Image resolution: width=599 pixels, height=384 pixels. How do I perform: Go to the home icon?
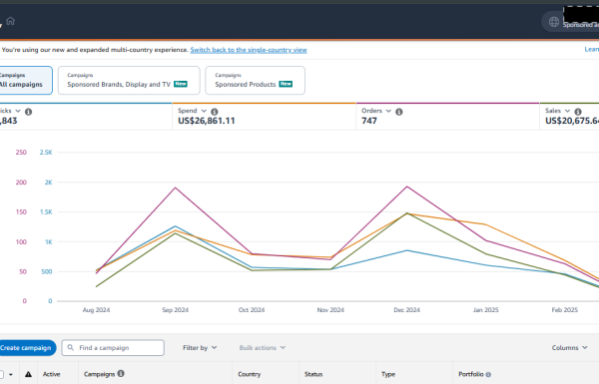[x=10, y=21]
